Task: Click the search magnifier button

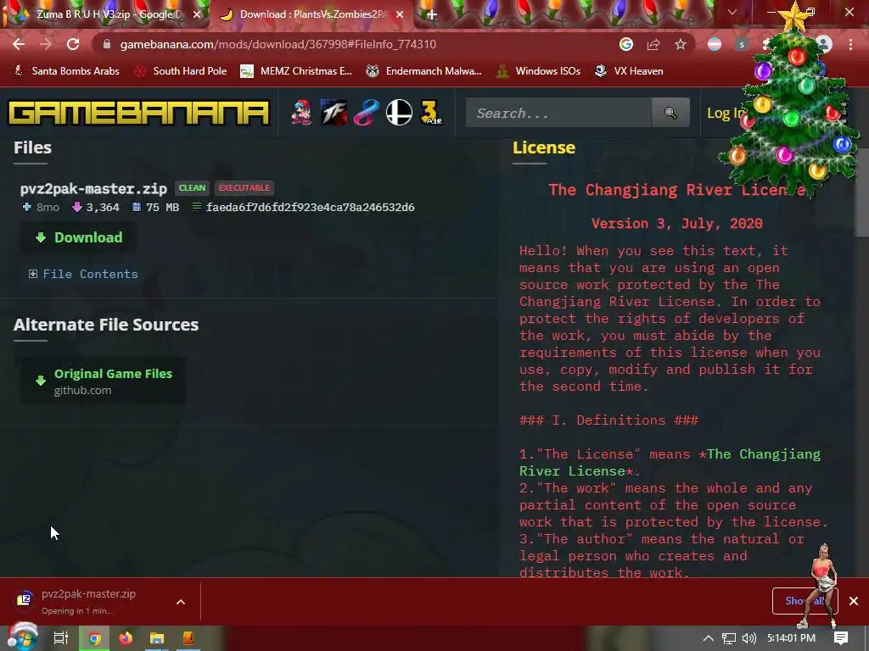Action: pyautogui.click(x=670, y=113)
